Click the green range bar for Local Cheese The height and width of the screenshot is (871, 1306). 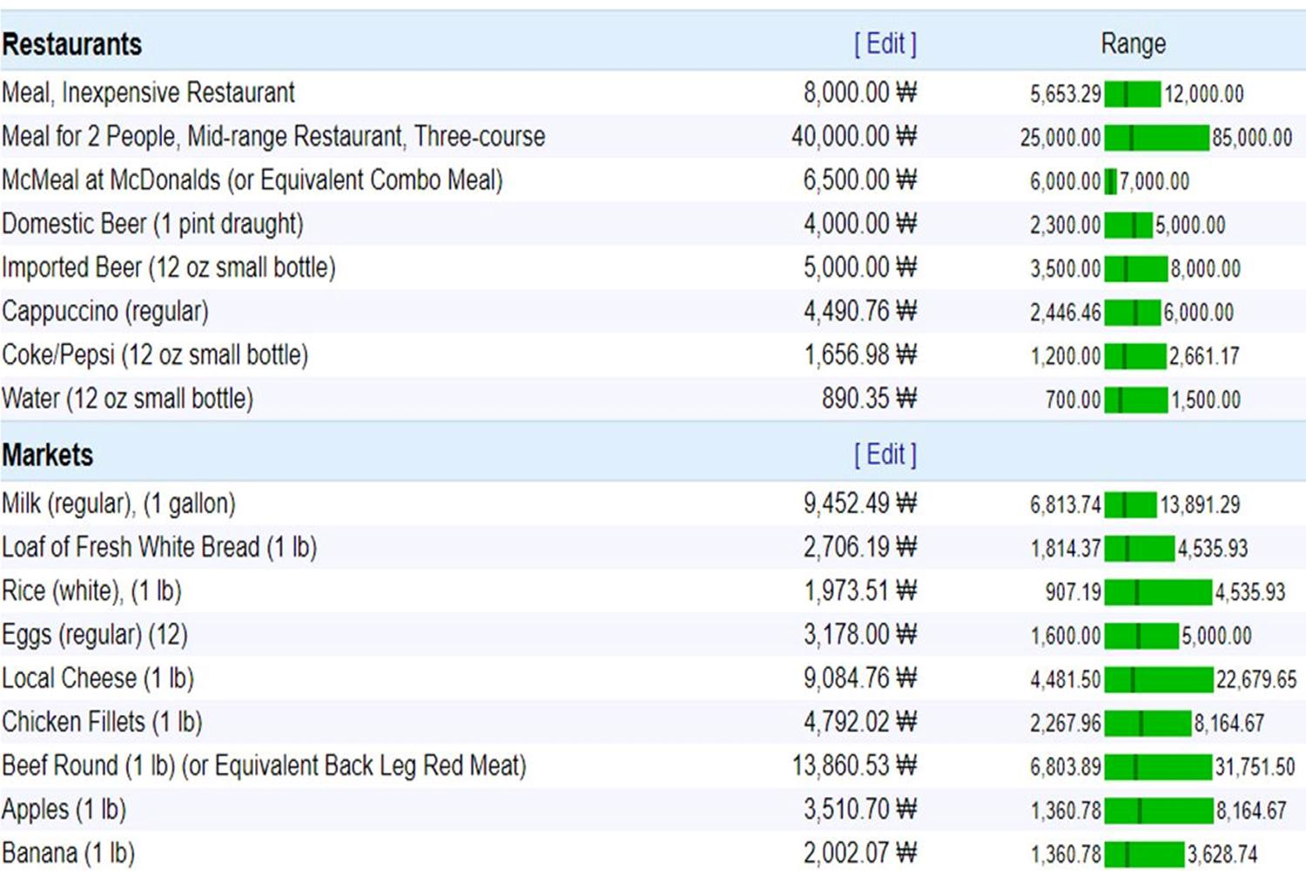click(x=1159, y=680)
